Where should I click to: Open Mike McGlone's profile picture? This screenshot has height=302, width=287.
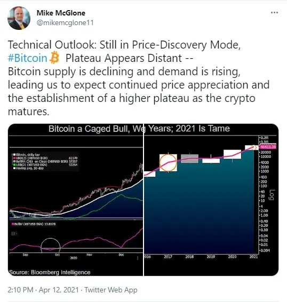point(19,18)
